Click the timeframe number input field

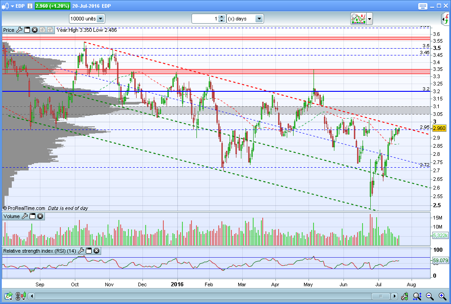205,19
